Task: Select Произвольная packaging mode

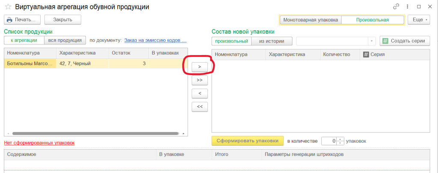Action: 373,20
